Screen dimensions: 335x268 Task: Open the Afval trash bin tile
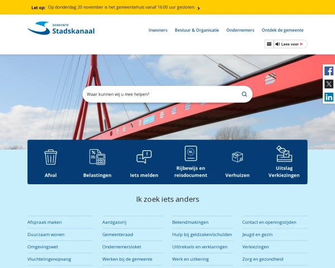51,162
